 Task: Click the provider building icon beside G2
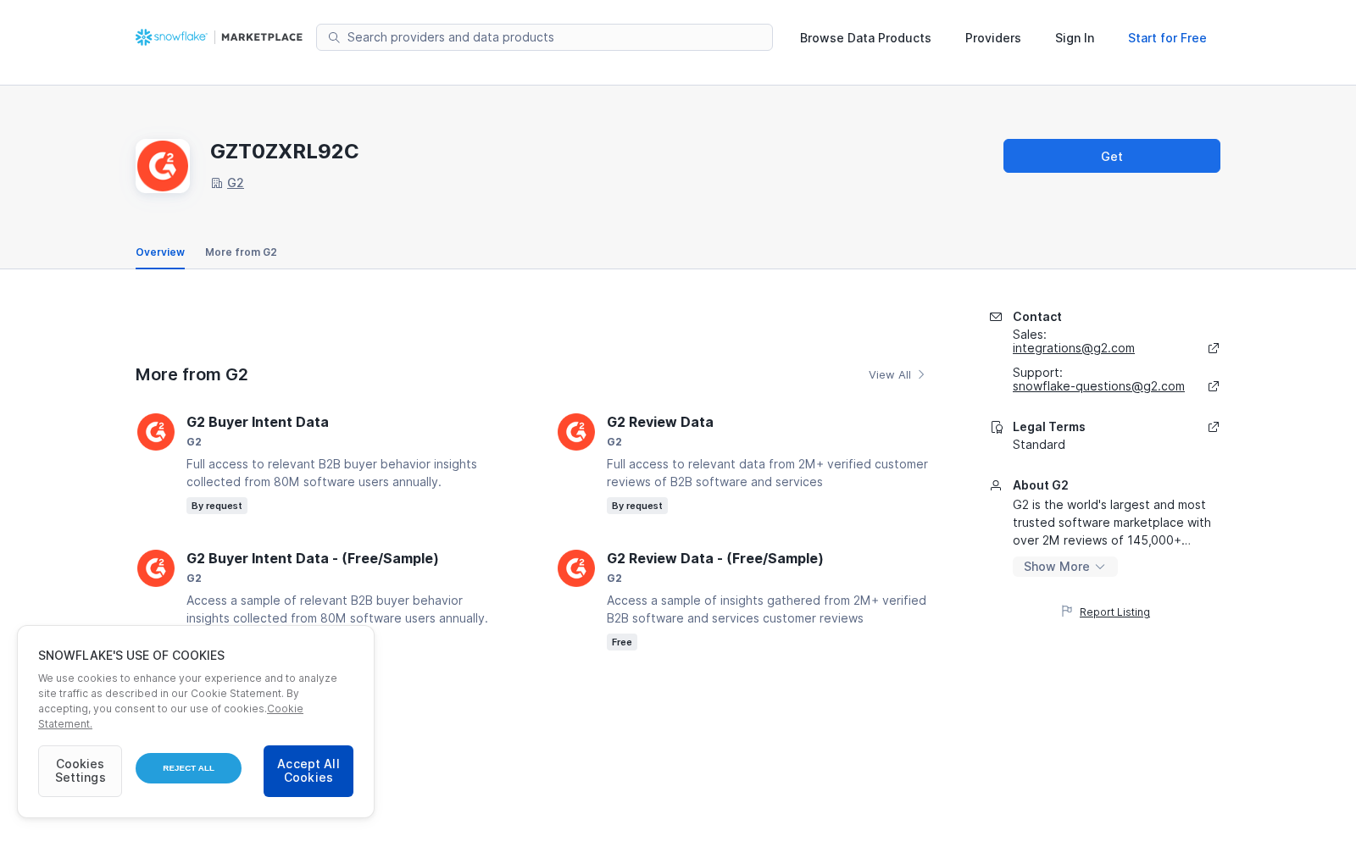pos(217,183)
